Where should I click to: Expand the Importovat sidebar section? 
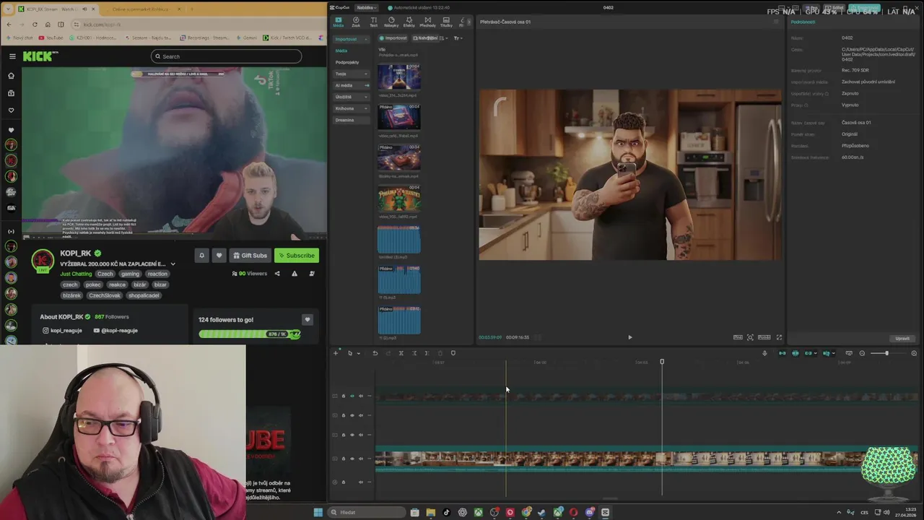point(352,39)
